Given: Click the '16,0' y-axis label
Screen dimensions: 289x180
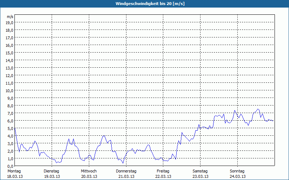Looking at the screenshot, I should [10, 45].
